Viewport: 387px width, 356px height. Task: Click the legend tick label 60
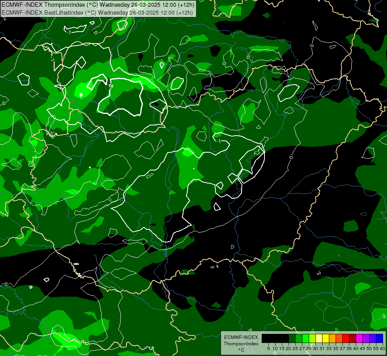click(x=383, y=348)
